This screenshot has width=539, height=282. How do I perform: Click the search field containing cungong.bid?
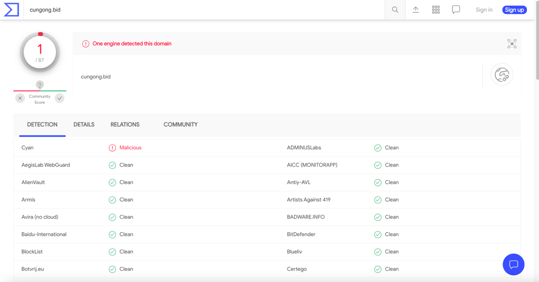point(204,9)
